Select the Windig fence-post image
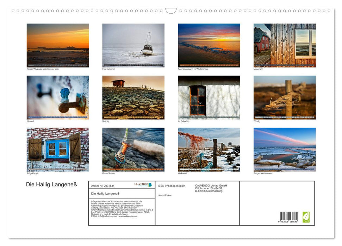 tap(284, 97)
